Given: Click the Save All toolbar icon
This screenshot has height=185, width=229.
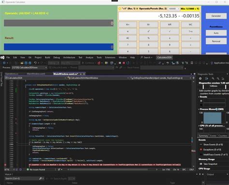Looking at the screenshot, I should click(x=30, y=63).
